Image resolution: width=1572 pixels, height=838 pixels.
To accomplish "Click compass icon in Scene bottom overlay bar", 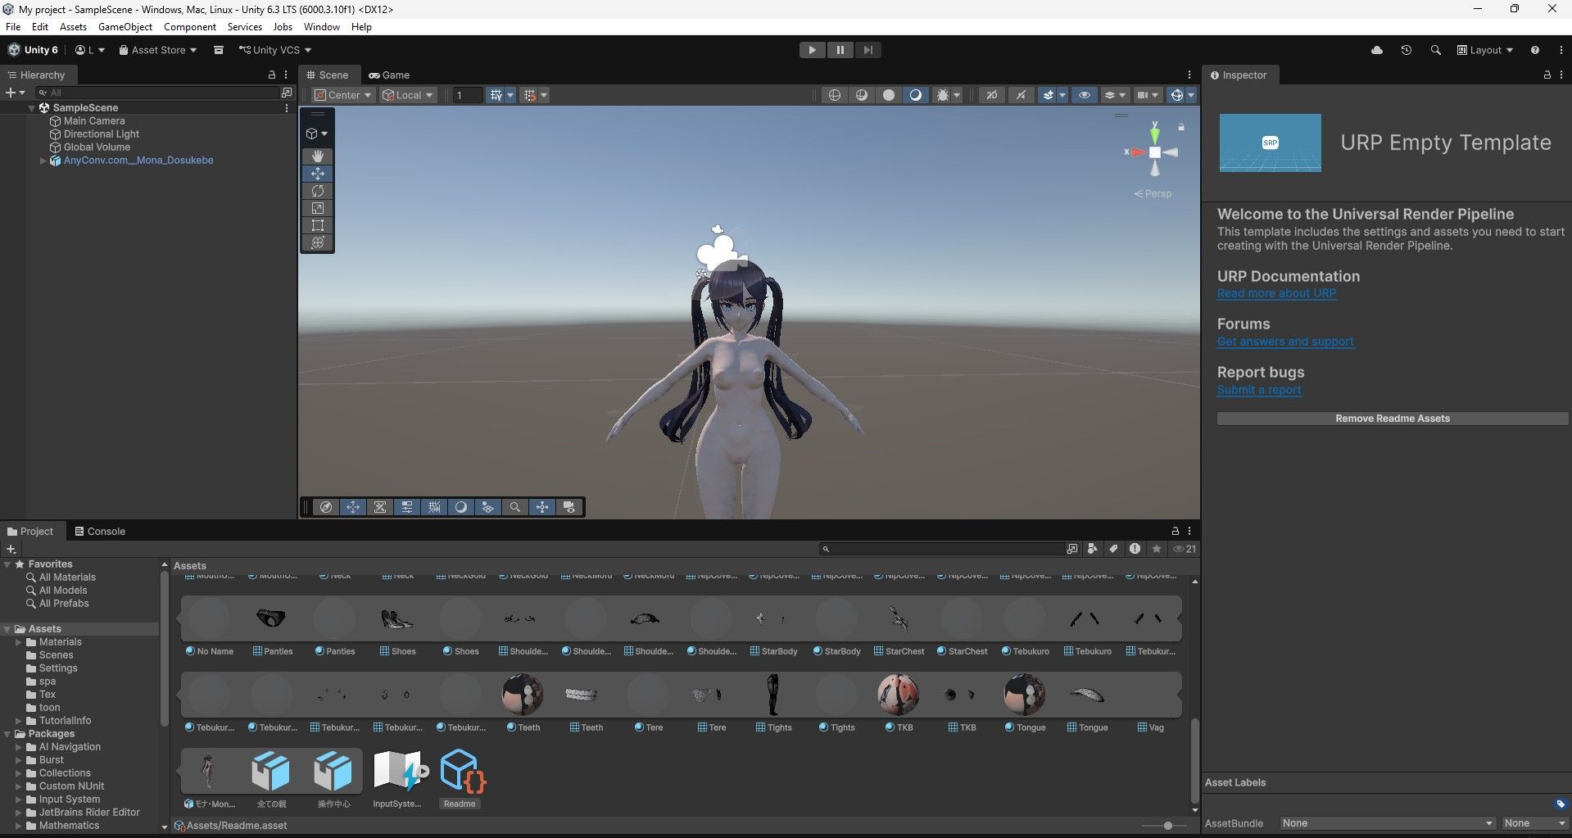I will pyautogui.click(x=326, y=507).
